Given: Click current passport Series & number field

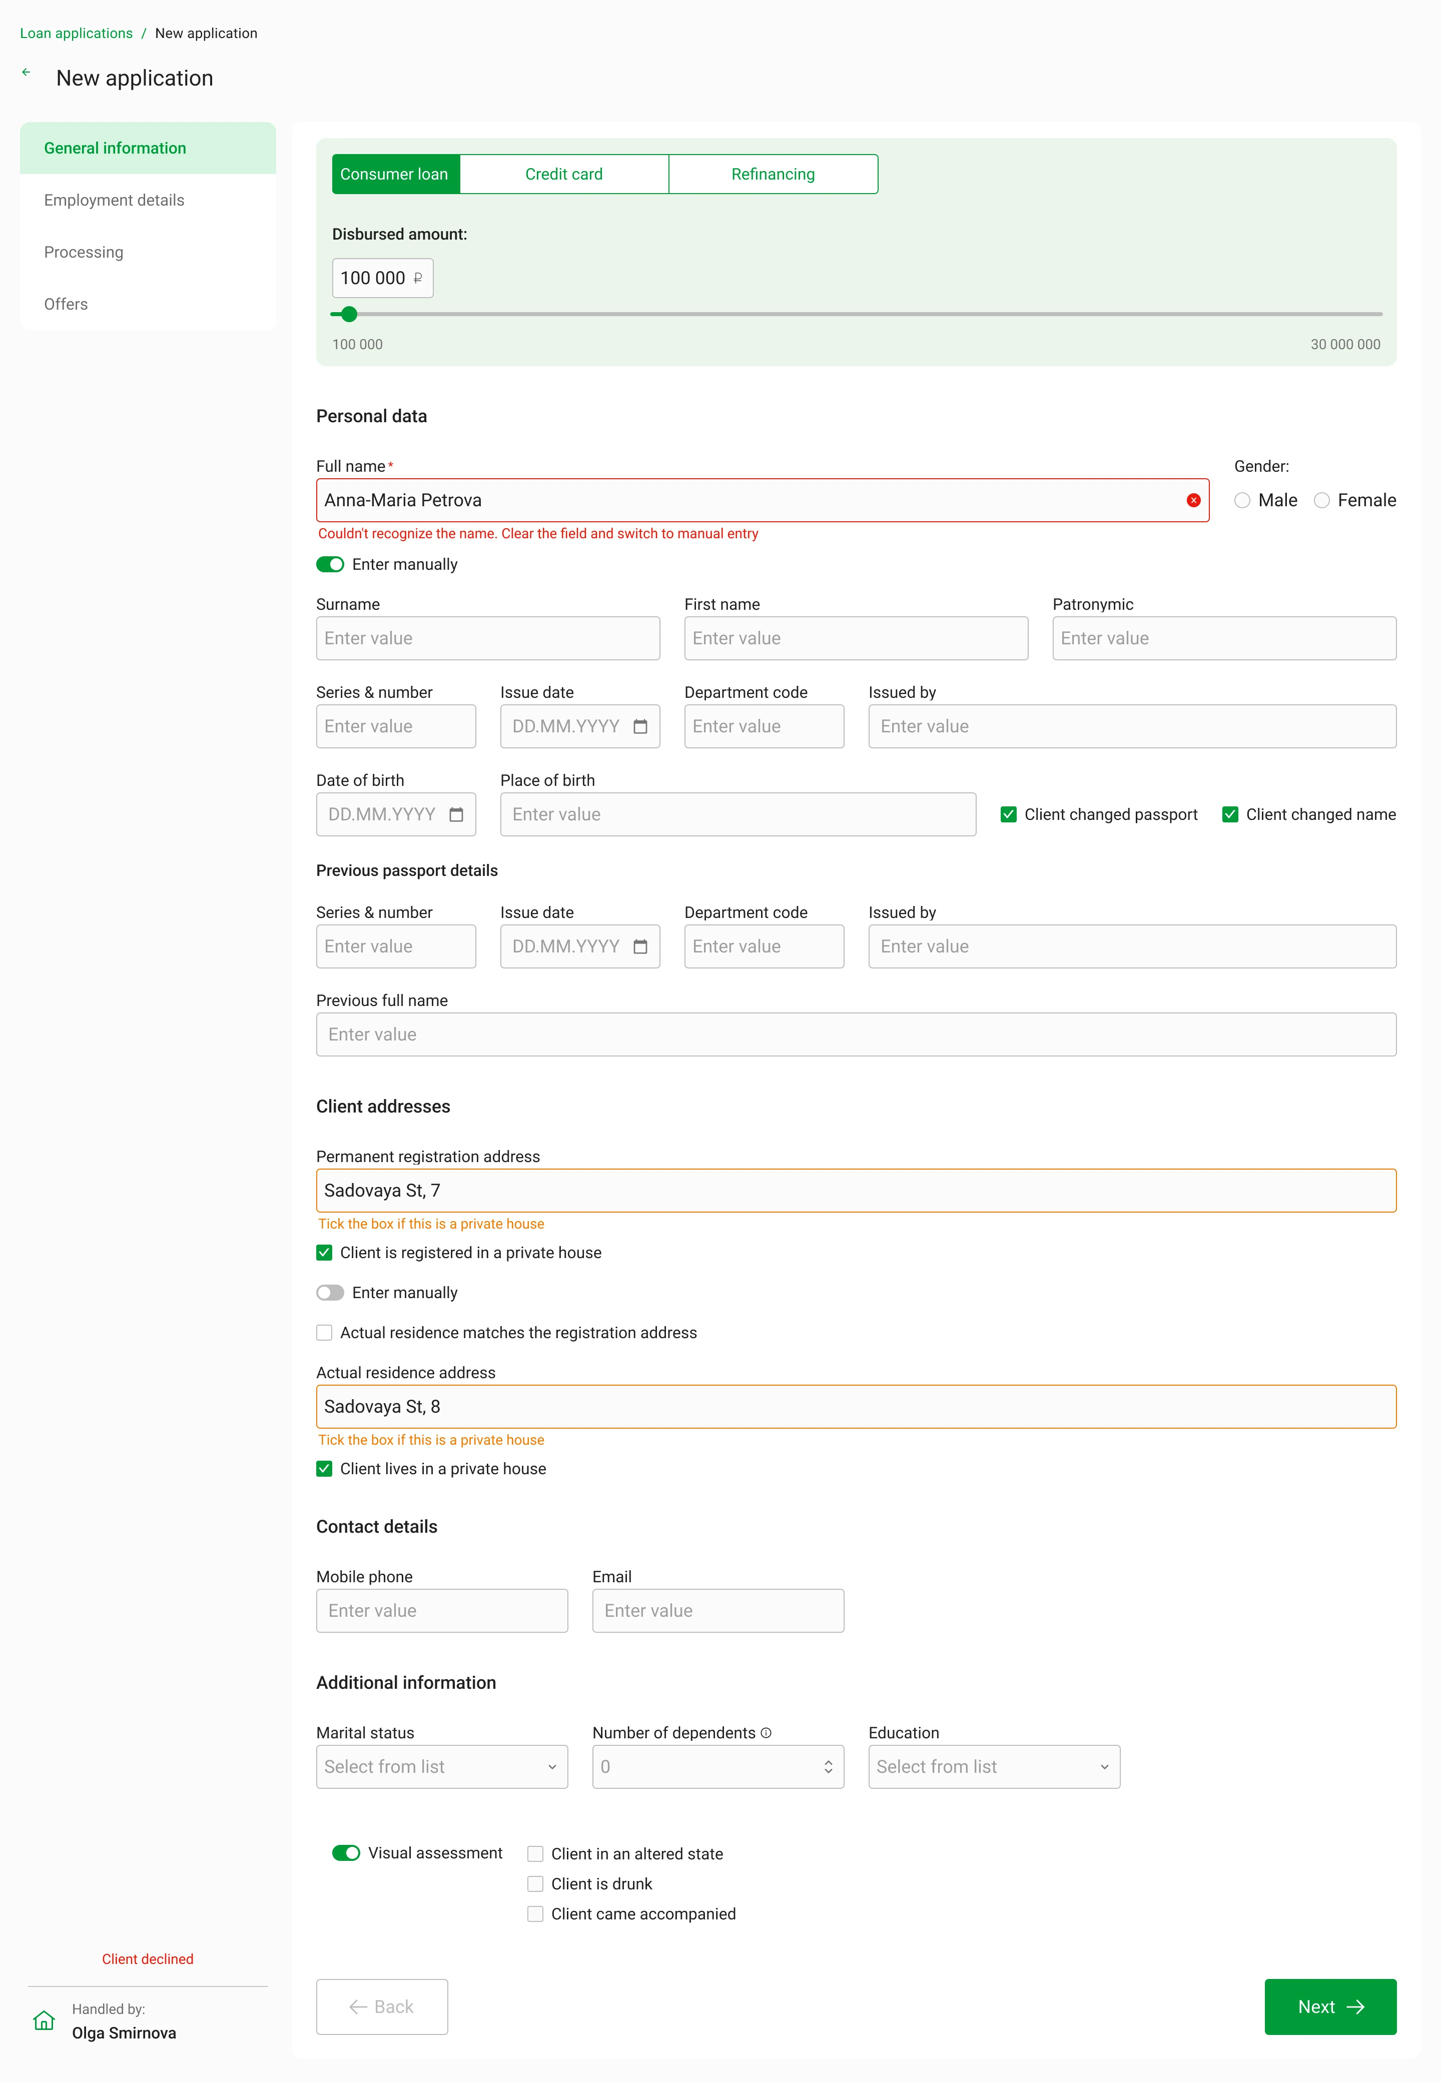Looking at the screenshot, I should click(395, 726).
